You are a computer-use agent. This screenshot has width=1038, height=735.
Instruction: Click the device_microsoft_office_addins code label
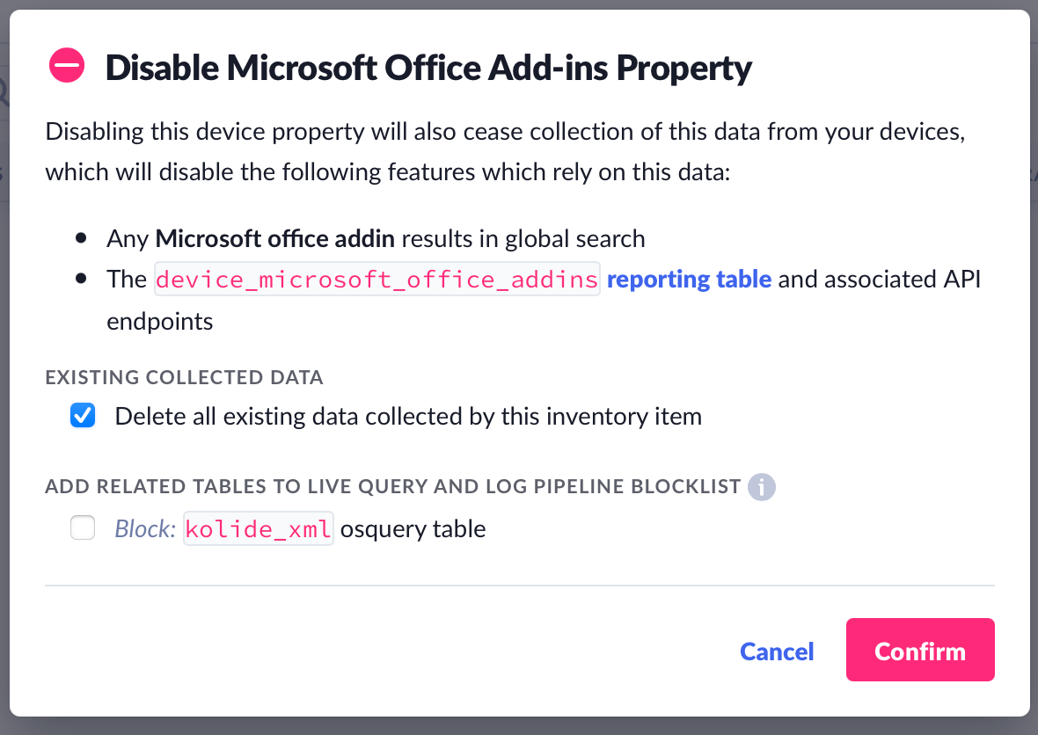[377, 280]
